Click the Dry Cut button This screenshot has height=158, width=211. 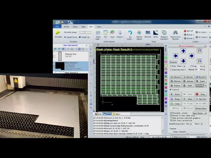(201, 99)
